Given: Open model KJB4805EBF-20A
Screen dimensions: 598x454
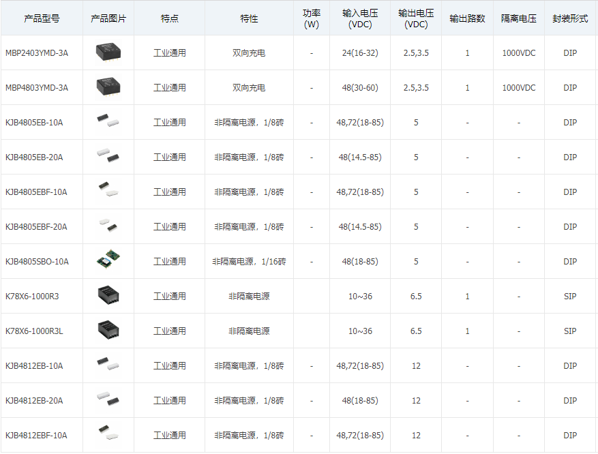Looking at the screenshot, I should [x=36, y=227].
